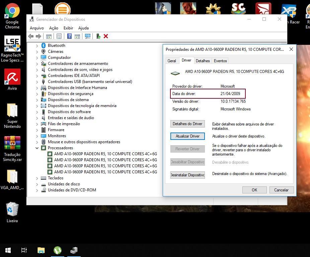Click Detalhes do Driver button
This screenshot has height=257, width=310.
coord(187,124)
